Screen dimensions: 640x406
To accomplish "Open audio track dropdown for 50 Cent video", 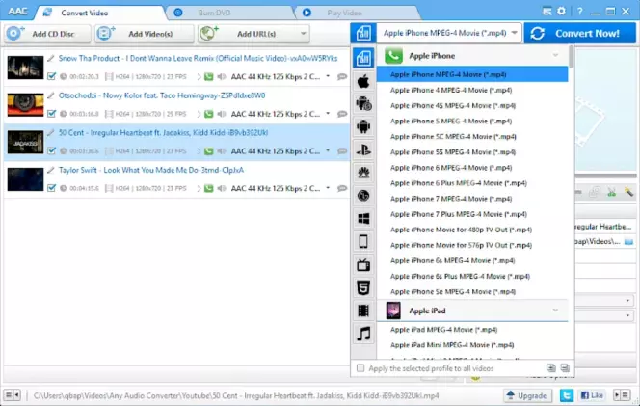I will tap(328, 150).
